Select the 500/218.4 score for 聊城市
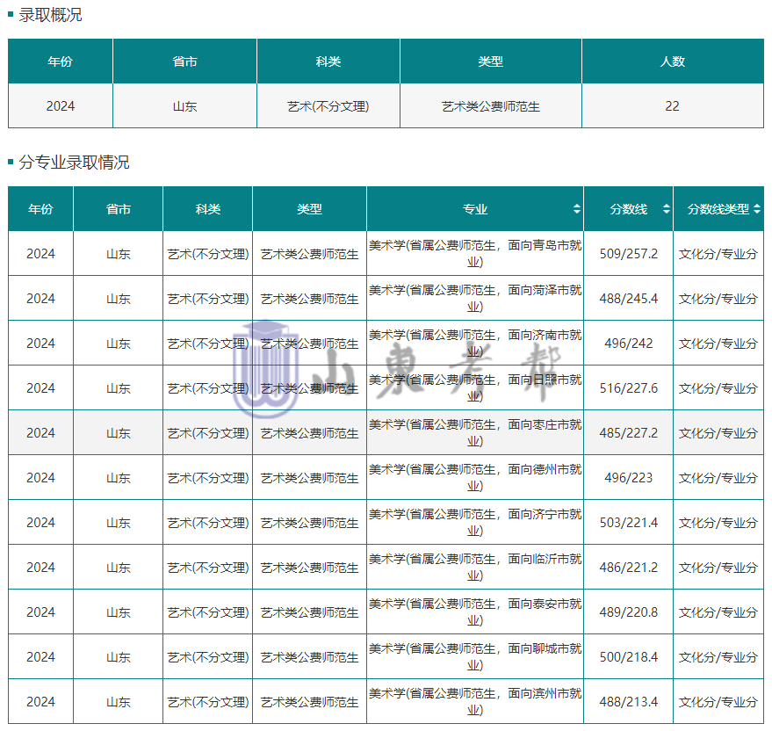This screenshot has height=731, width=772. (x=628, y=657)
